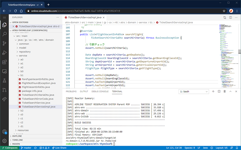Split the editor to the right
This screenshot has width=241, height=150.
coord(230,18)
